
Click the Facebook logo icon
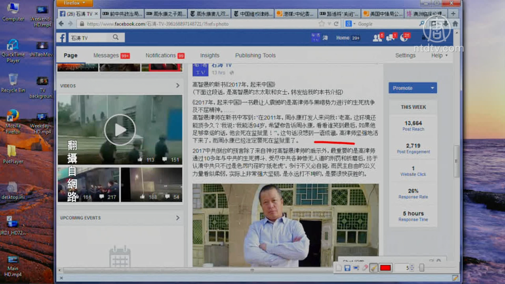62,38
